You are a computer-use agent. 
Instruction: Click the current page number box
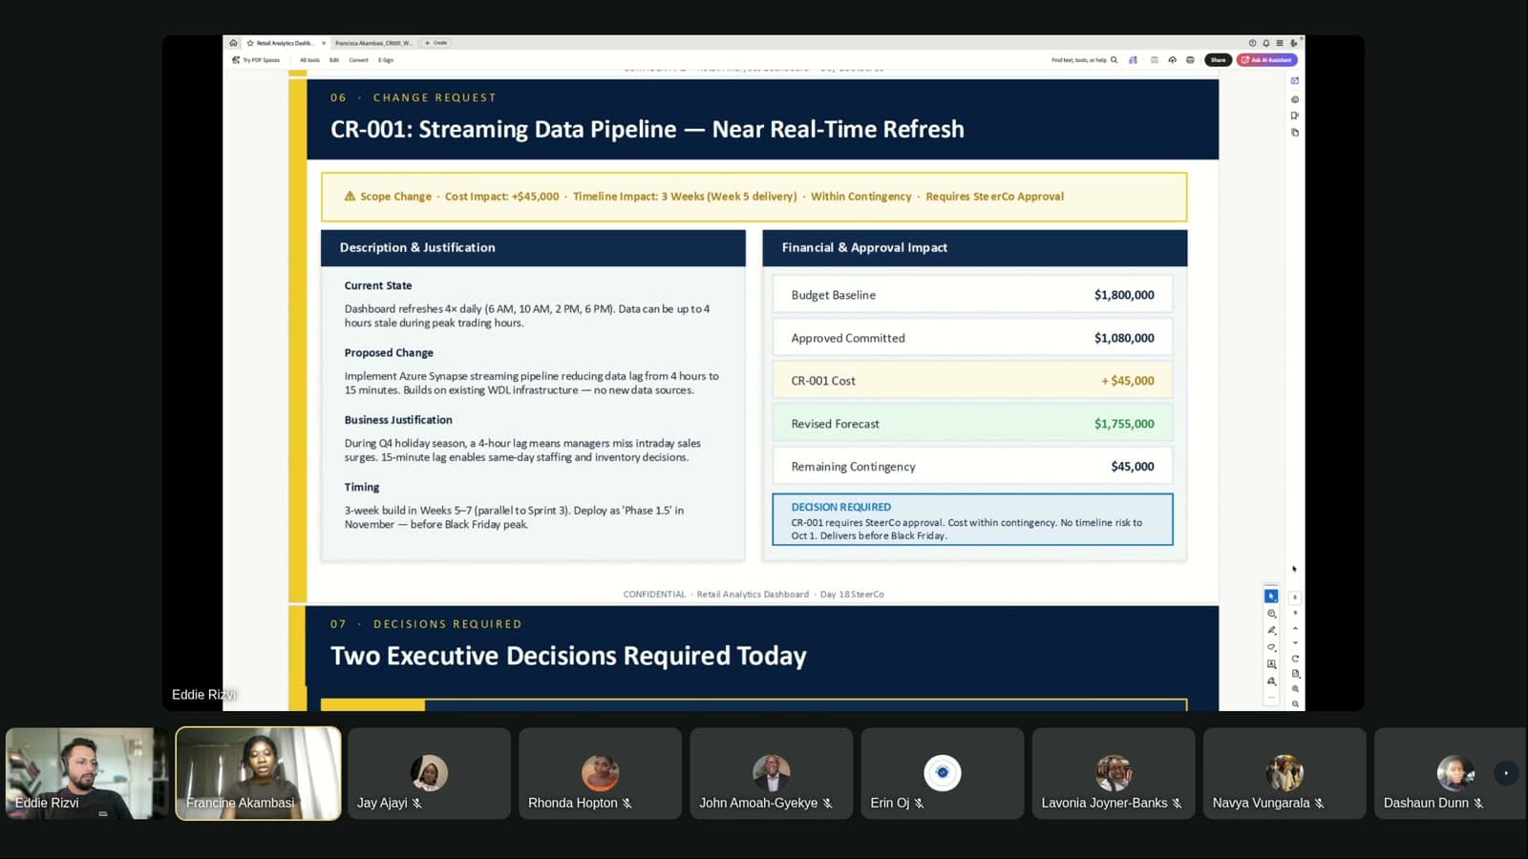[1295, 597]
